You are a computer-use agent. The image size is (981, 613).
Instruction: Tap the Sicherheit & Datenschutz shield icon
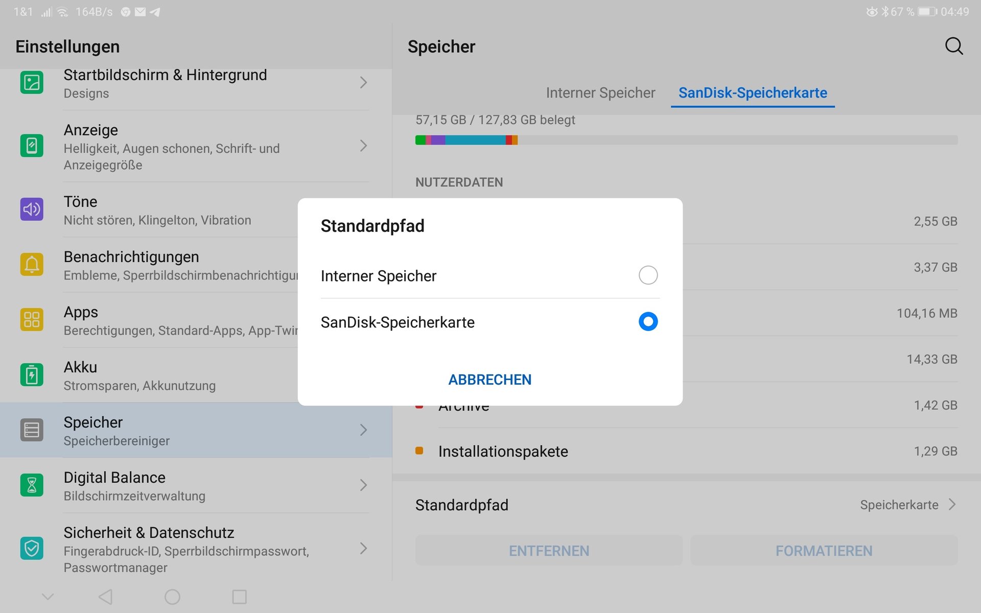click(32, 548)
